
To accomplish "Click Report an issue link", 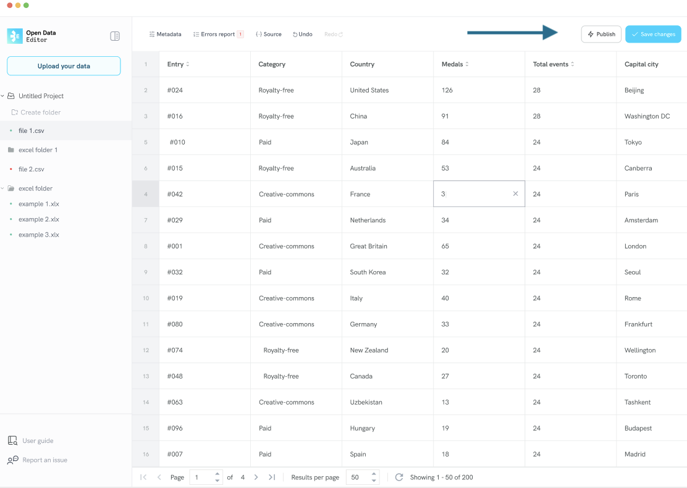I will click(44, 460).
